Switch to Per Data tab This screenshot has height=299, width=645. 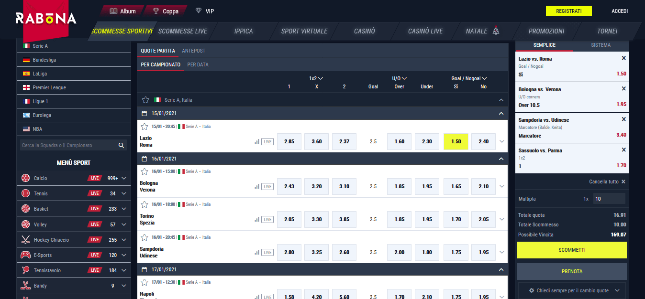(x=198, y=64)
